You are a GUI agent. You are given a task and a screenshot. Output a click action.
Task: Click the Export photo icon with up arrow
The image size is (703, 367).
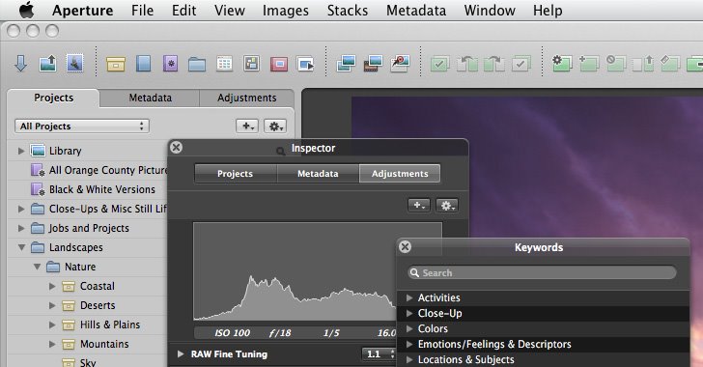point(47,64)
